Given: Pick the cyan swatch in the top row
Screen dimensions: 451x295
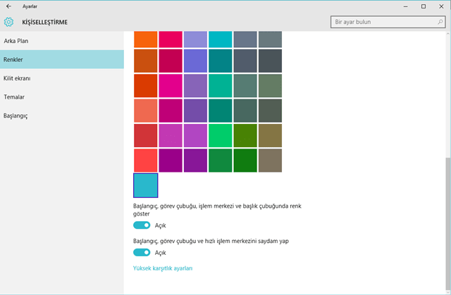Looking at the screenshot, I should point(221,39).
